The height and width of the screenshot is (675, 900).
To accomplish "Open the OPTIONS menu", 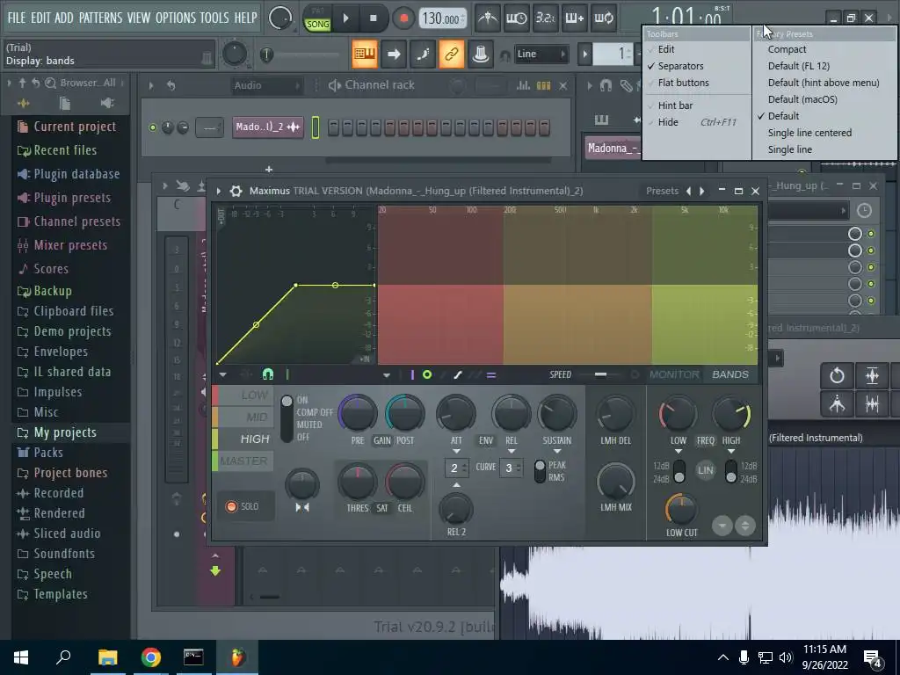I will [x=175, y=18].
